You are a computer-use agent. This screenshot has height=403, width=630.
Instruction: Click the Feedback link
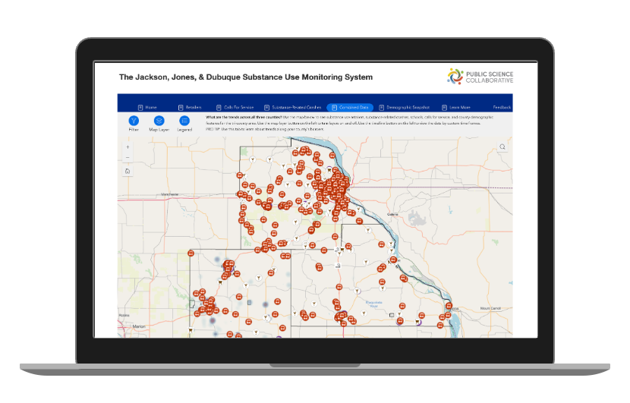point(502,108)
